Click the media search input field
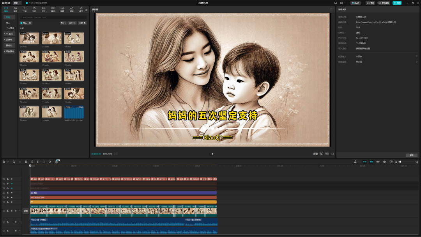 click(53, 18)
